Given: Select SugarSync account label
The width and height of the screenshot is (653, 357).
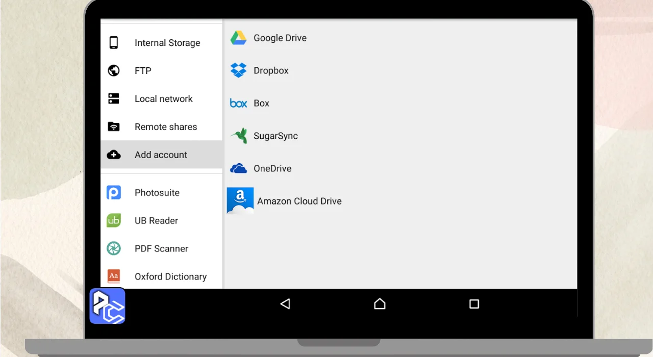Looking at the screenshot, I should point(275,136).
